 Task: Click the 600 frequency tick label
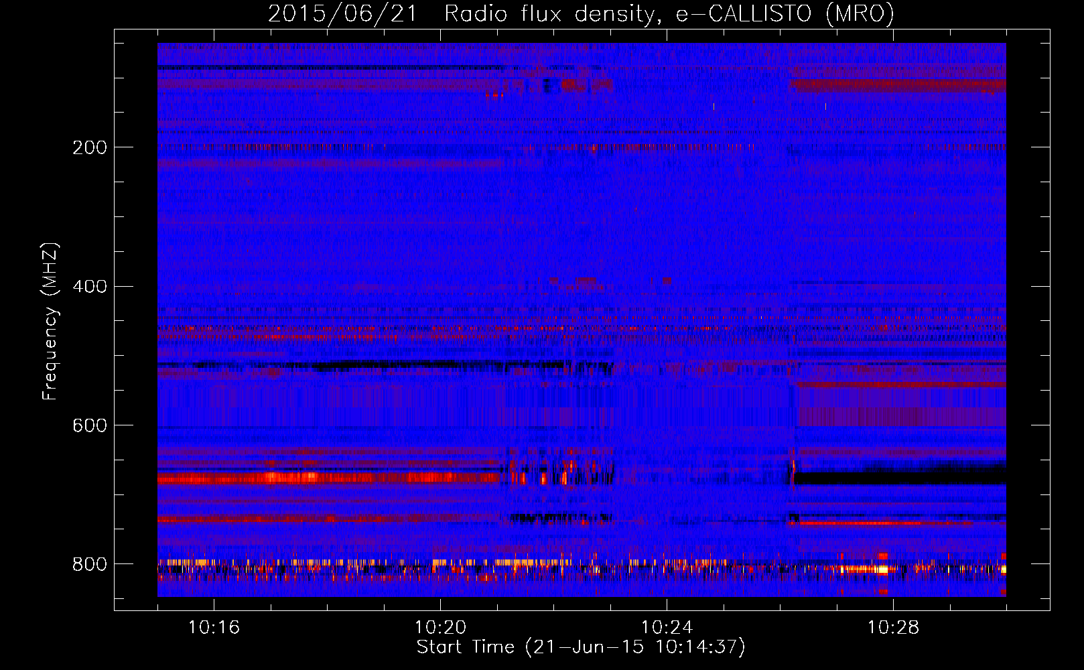click(x=89, y=426)
